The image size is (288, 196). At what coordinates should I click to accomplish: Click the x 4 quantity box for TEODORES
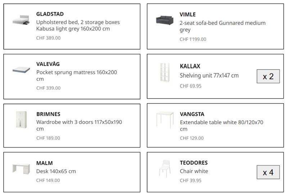coord(268,172)
